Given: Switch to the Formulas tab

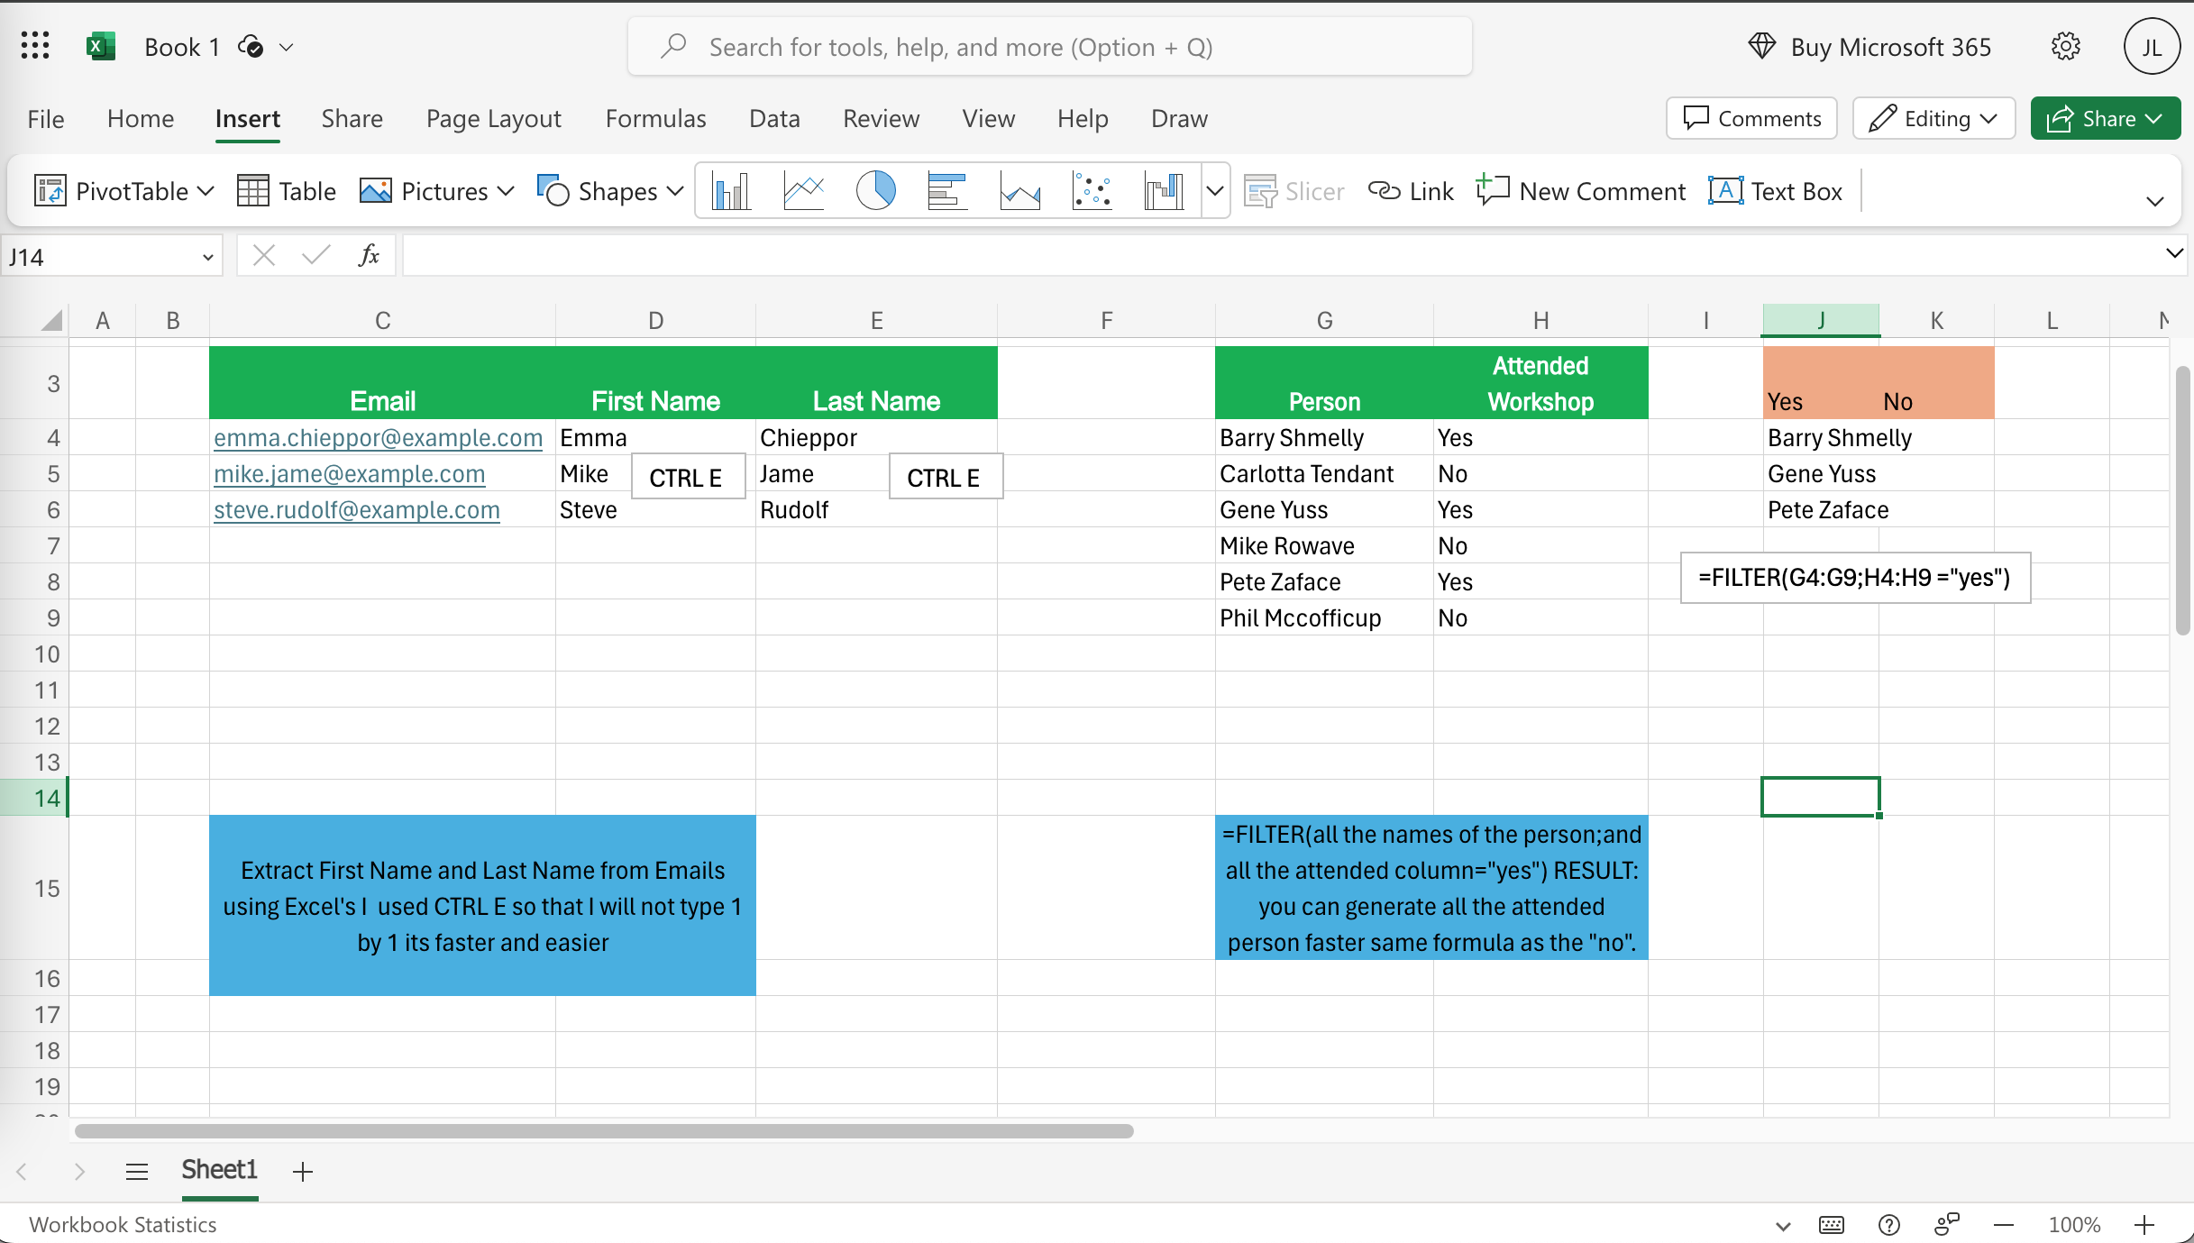Looking at the screenshot, I should 655,119.
